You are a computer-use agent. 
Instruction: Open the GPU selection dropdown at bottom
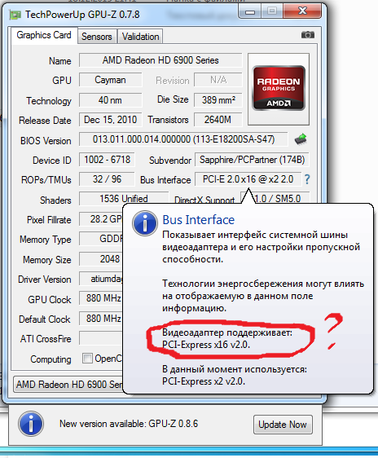pyautogui.click(x=68, y=384)
